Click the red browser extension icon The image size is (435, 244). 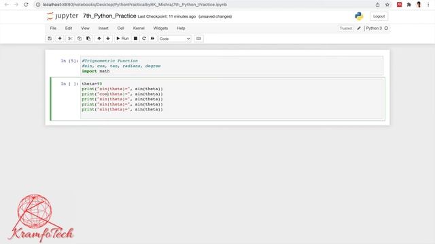[399, 5]
